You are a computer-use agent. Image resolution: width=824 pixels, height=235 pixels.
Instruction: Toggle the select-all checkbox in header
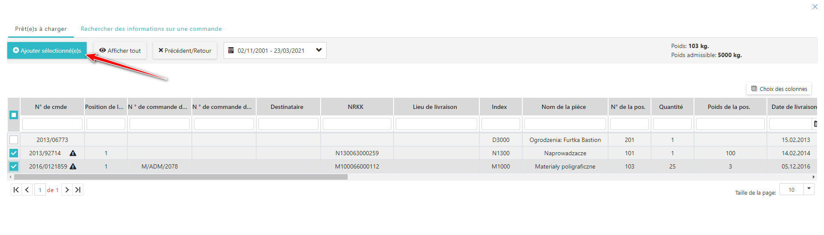click(x=14, y=115)
